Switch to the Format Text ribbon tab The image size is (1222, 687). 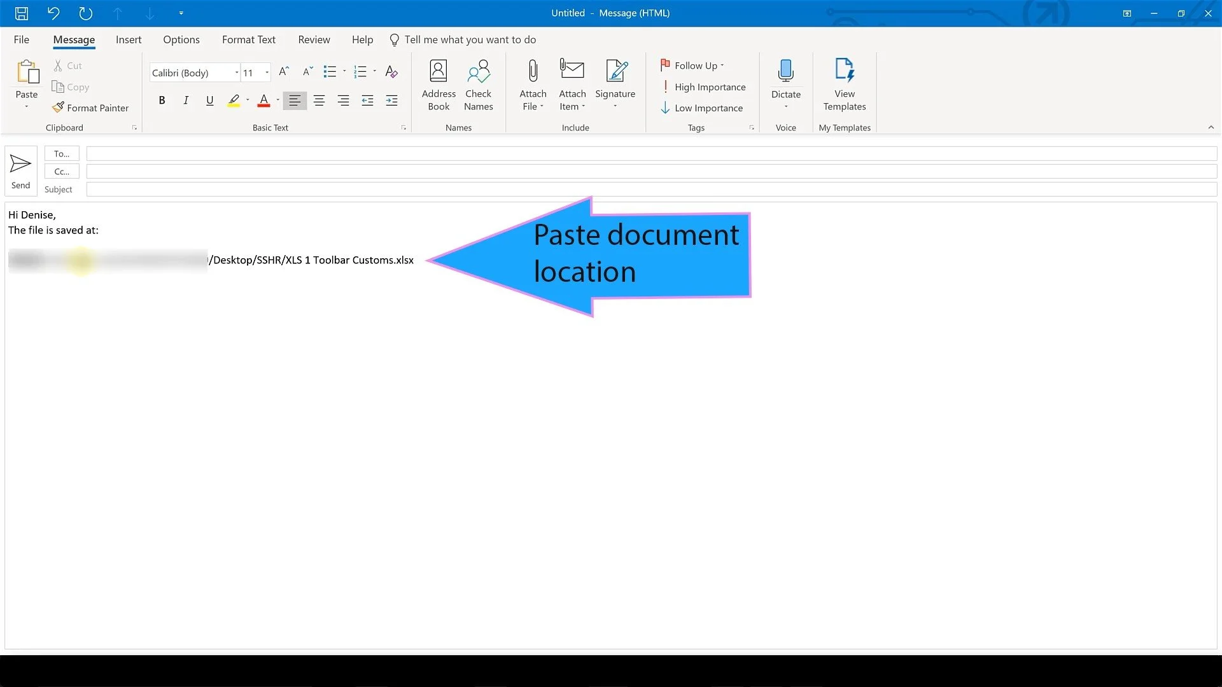(248, 39)
